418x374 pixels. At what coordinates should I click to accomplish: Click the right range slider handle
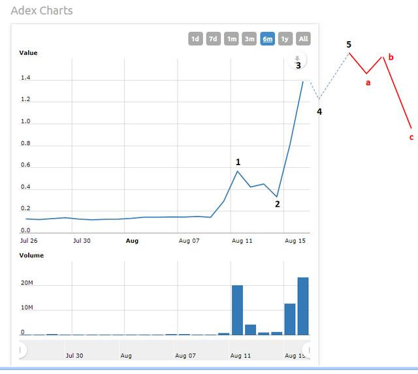click(x=307, y=351)
